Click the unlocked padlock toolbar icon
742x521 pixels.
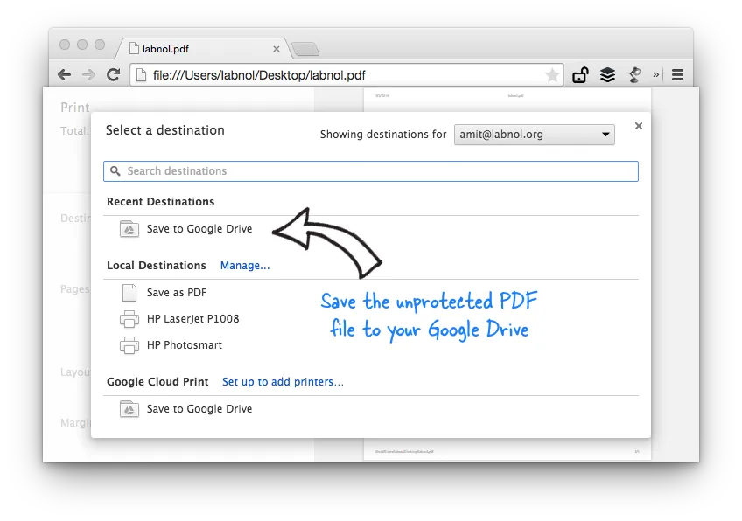coord(580,75)
